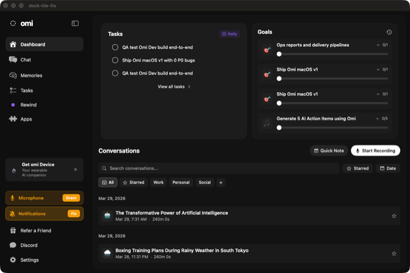Click View all tasks link

coord(174,87)
